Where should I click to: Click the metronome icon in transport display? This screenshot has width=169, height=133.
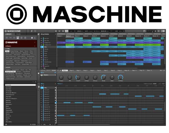coord(75,31)
